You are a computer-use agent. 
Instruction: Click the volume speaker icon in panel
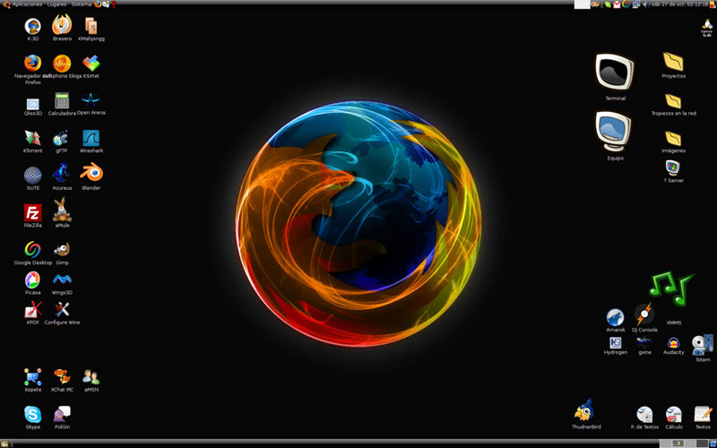click(x=646, y=4)
